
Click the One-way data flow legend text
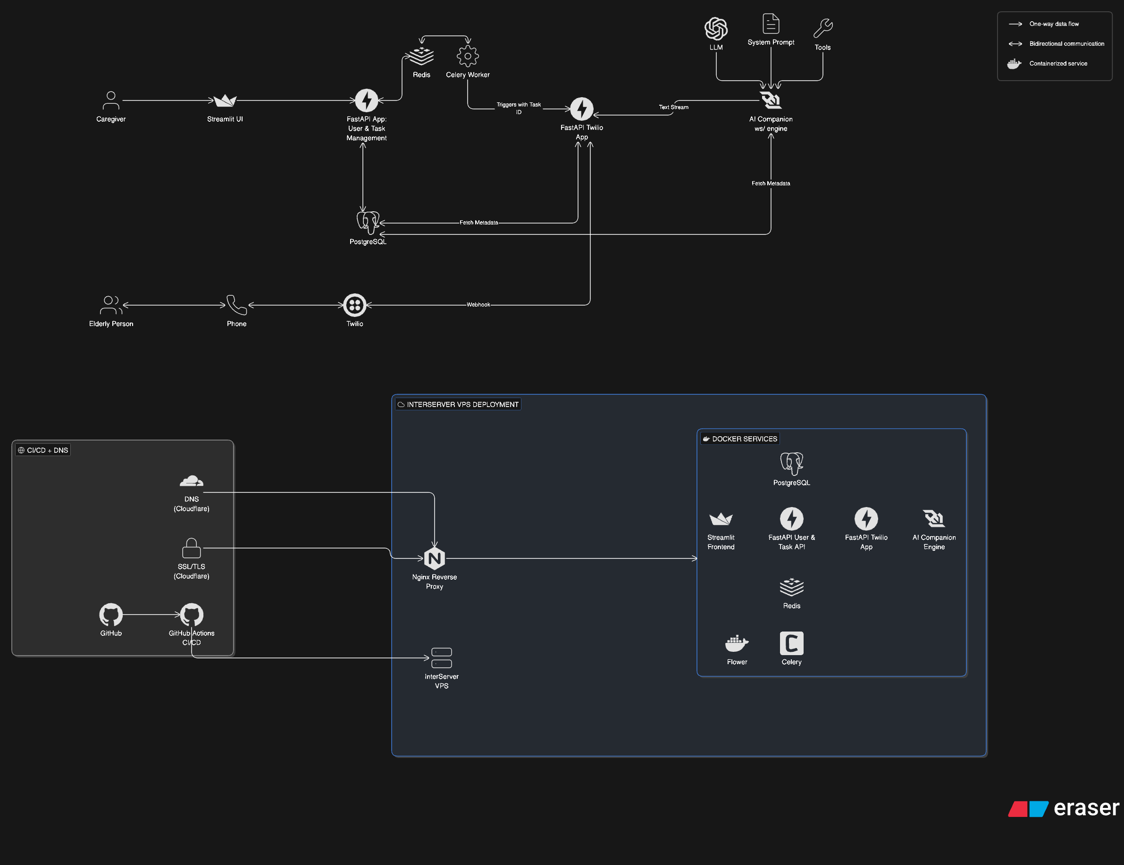(1054, 24)
